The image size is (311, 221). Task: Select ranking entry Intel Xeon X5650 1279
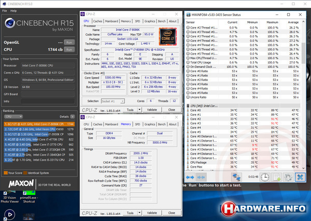(39, 129)
